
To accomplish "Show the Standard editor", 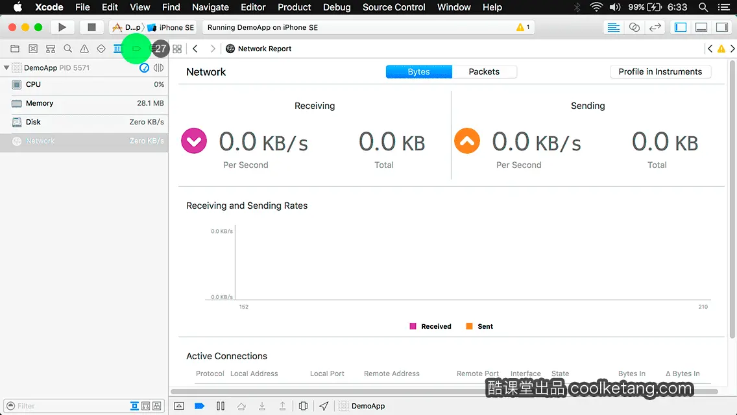I will 613,27.
